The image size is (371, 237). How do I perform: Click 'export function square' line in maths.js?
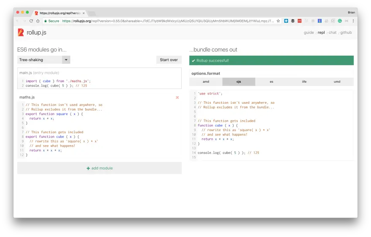click(54, 114)
